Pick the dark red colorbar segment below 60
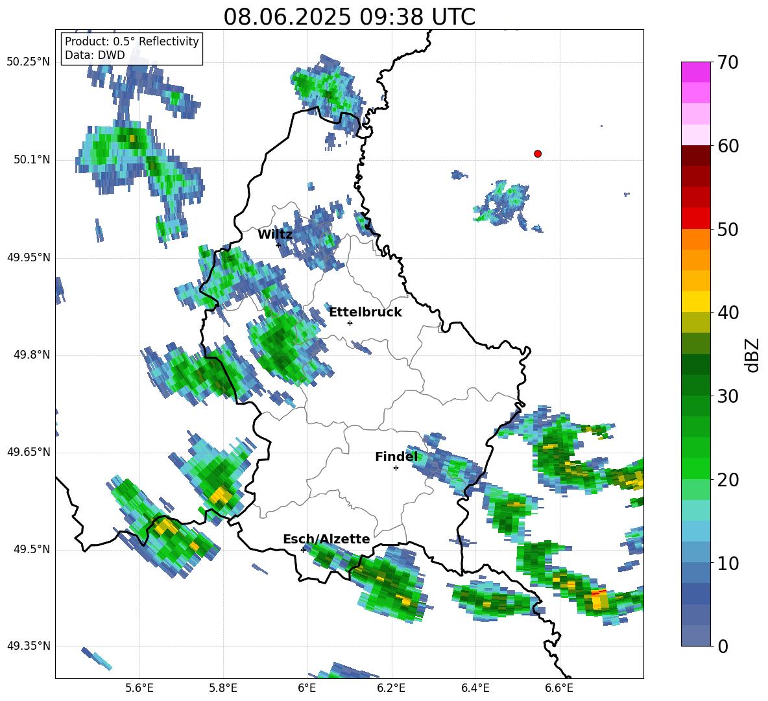 coord(695,156)
